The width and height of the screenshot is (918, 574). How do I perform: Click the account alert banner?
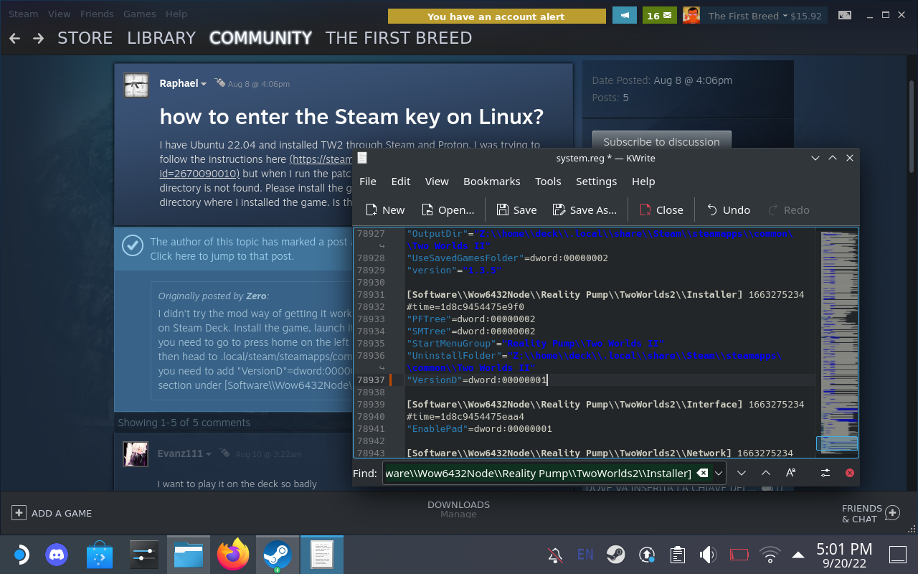[x=496, y=16]
